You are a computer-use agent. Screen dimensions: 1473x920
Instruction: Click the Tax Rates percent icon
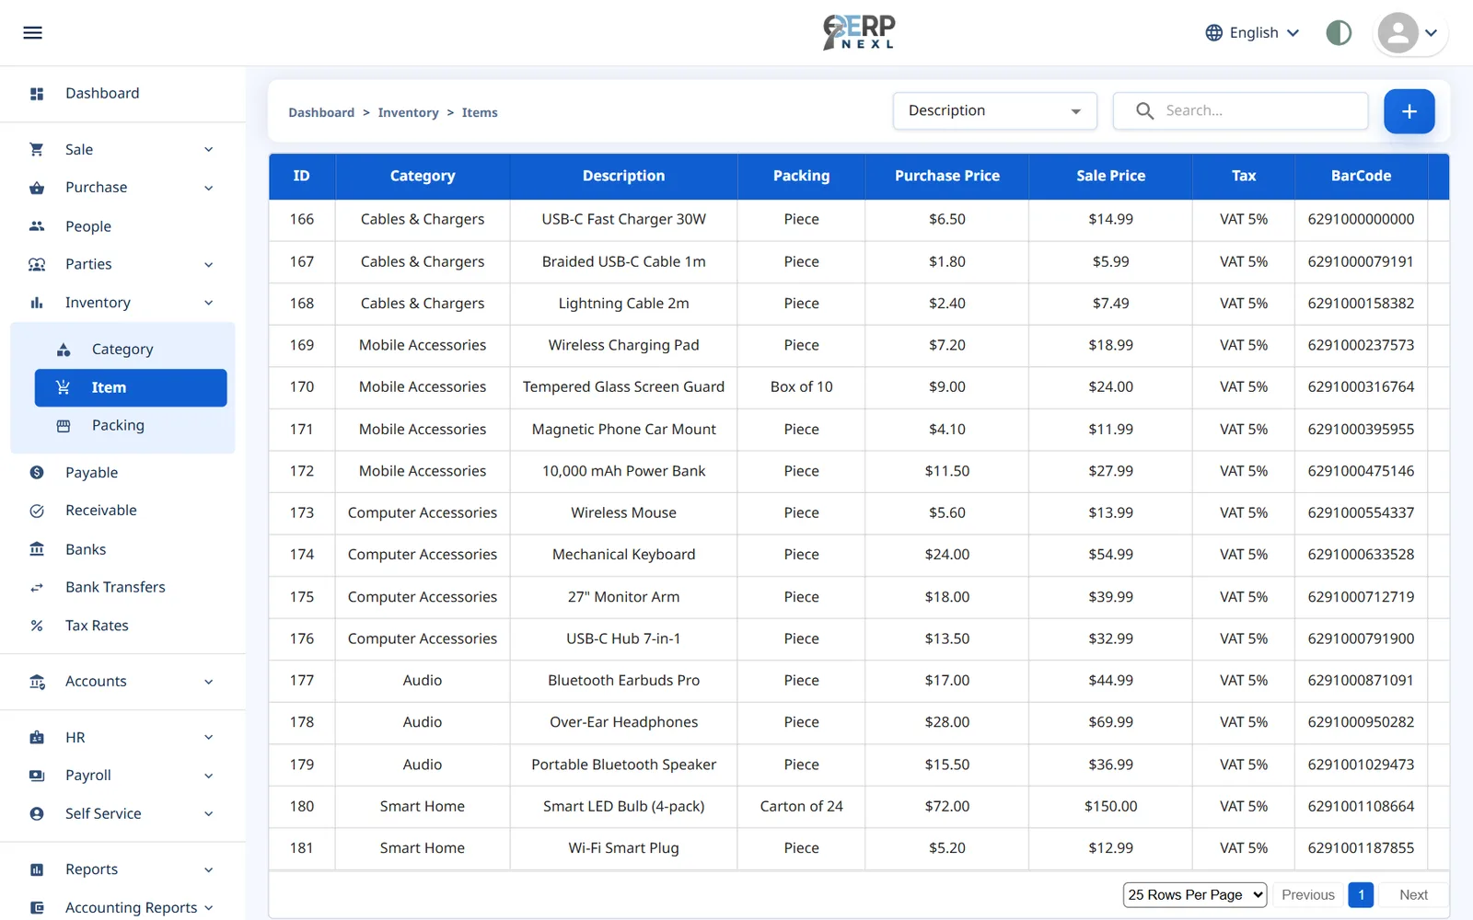pos(37,626)
